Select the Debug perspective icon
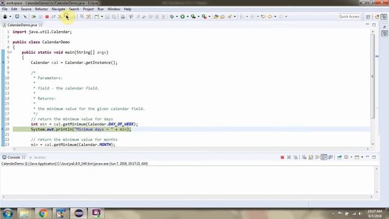Viewport: 389px width, 219px height. [x=384, y=16]
